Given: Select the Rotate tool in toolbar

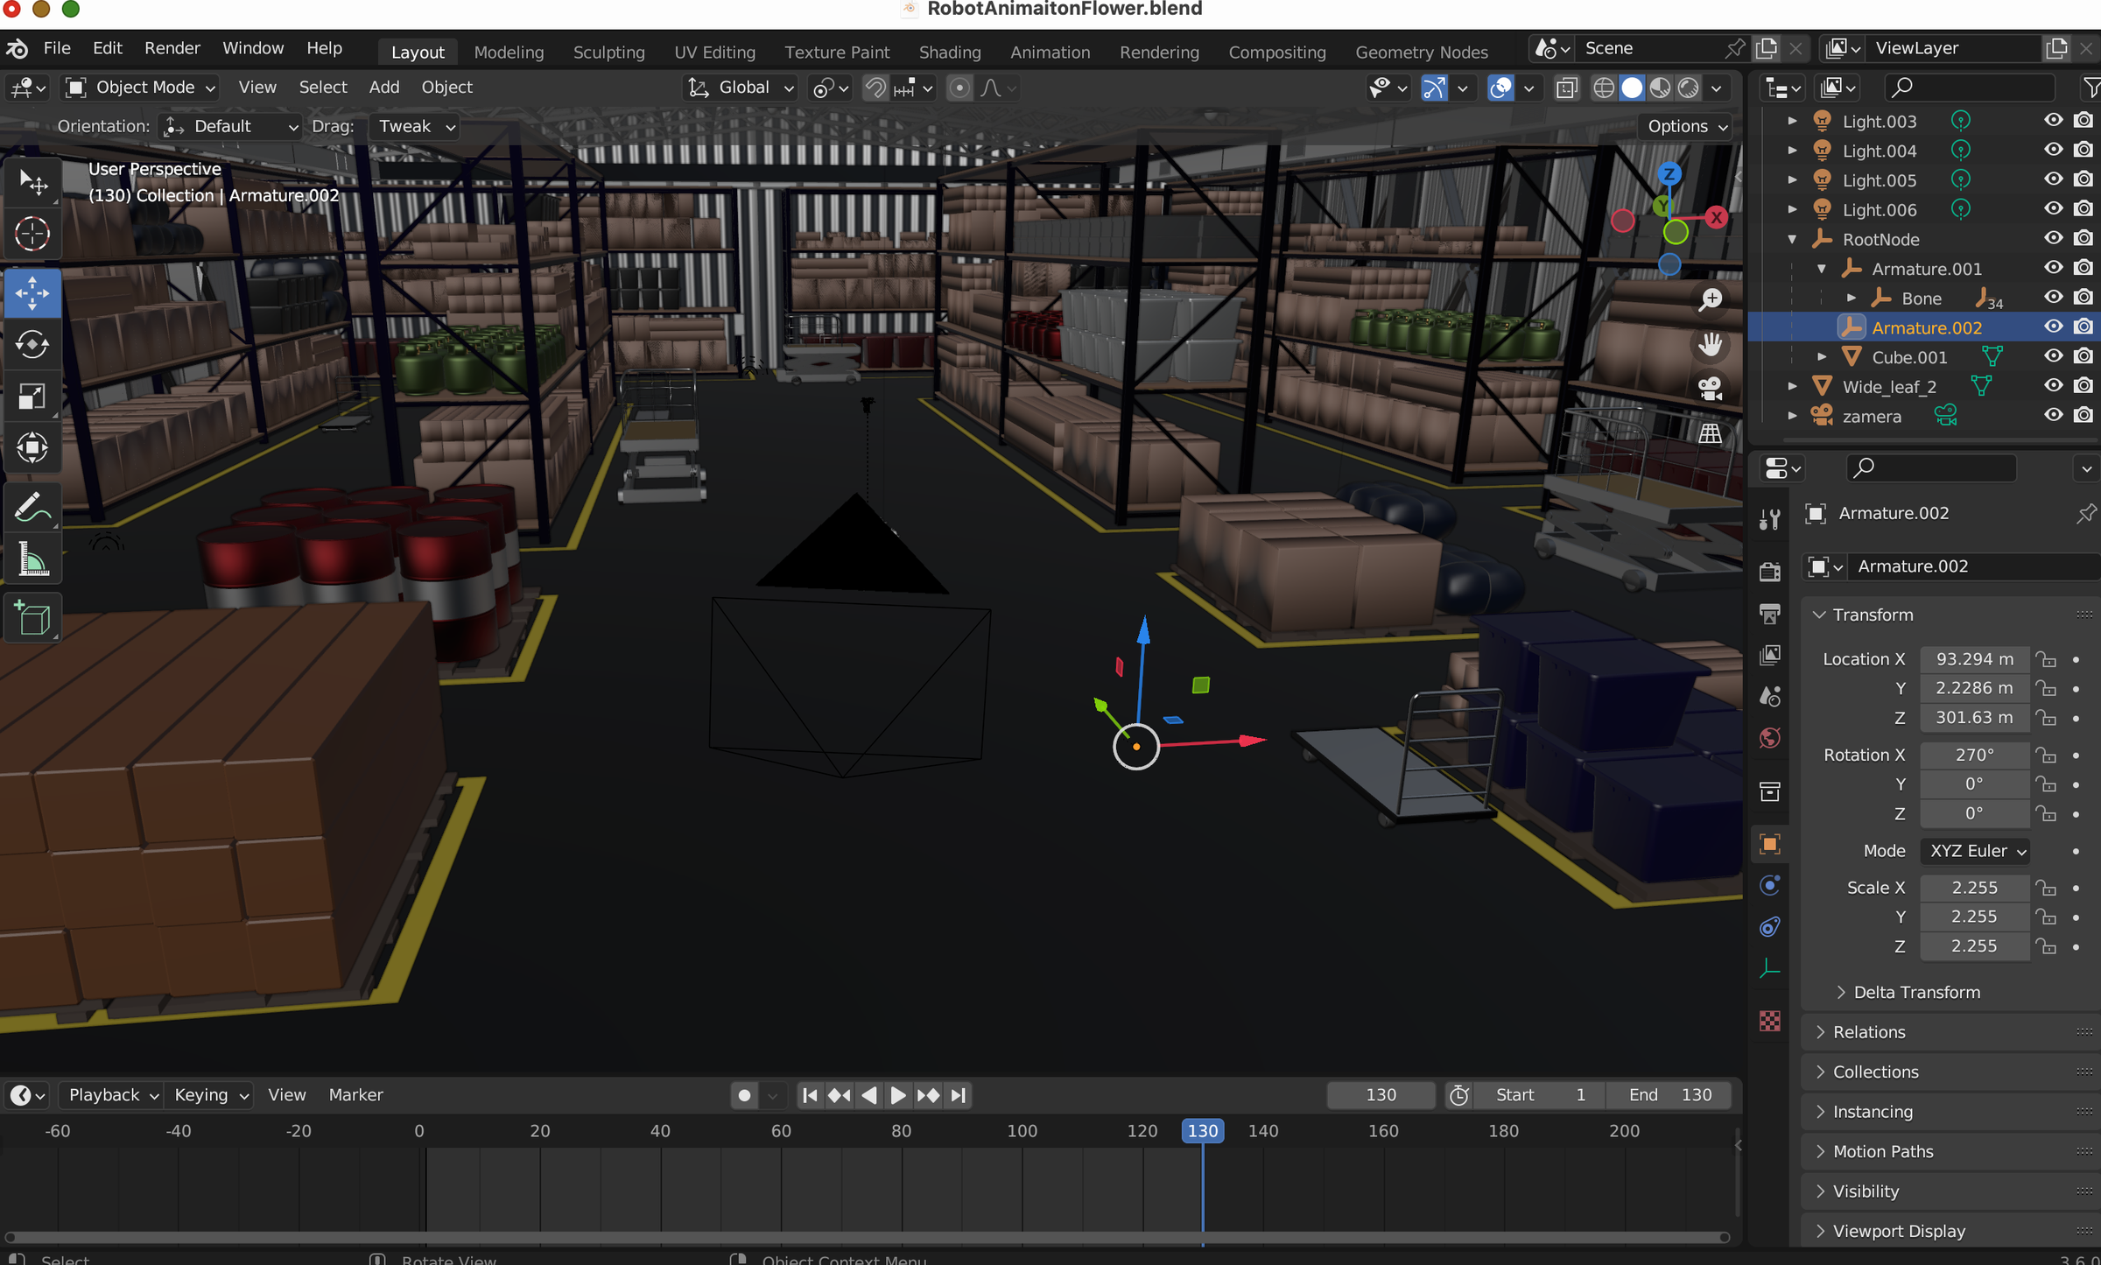Looking at the screenshot, I should (32, 344).
